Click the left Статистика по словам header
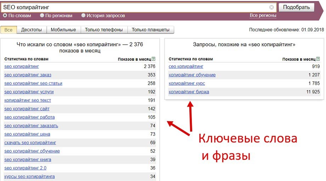 coord(27,59)
